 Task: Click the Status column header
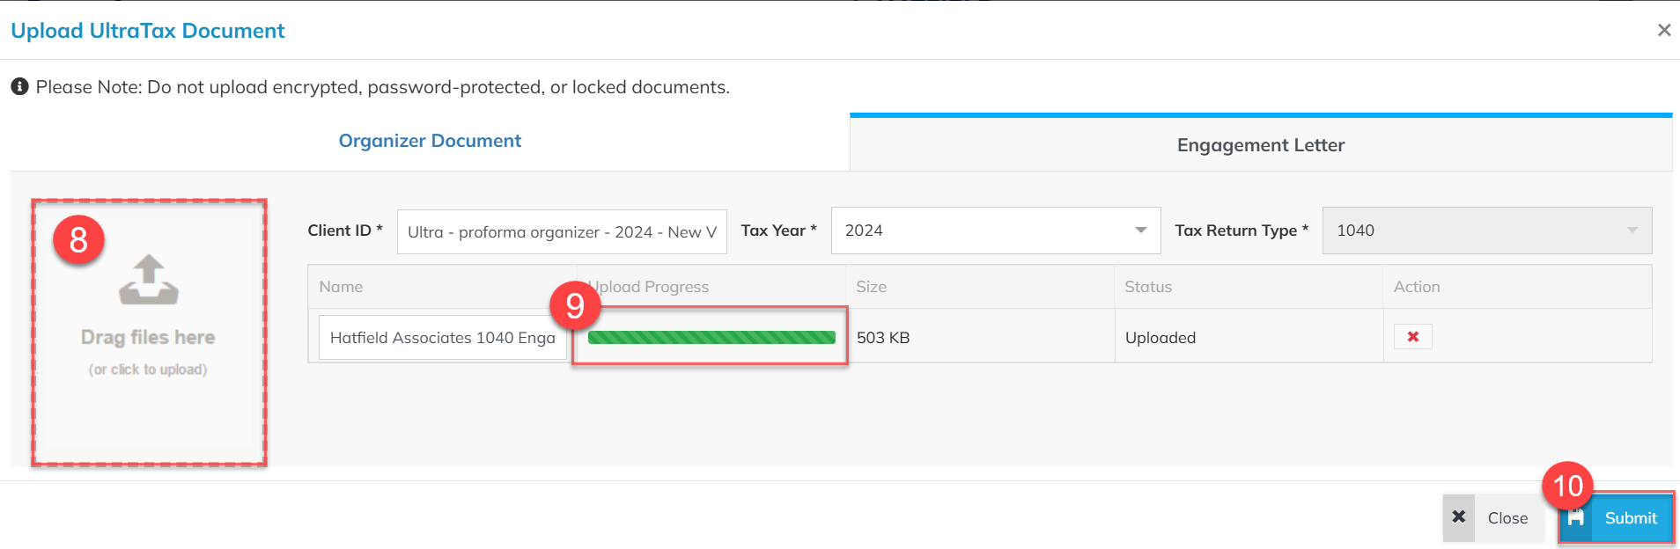(x=1148, y=287)
